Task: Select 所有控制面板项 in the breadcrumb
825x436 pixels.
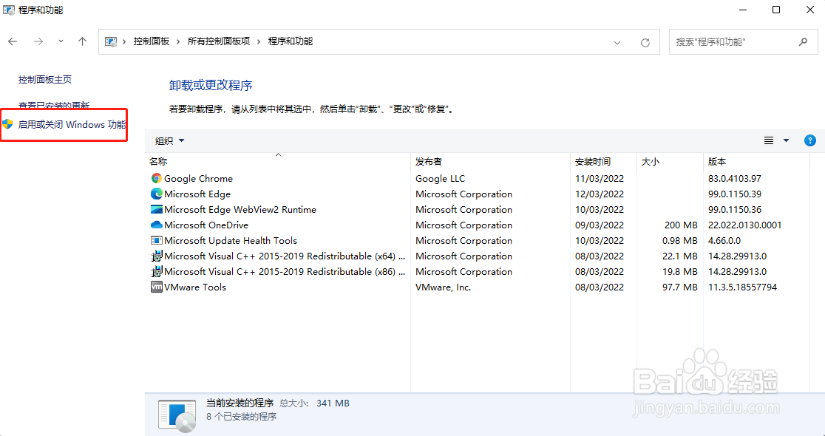Action: pos(219,41)
